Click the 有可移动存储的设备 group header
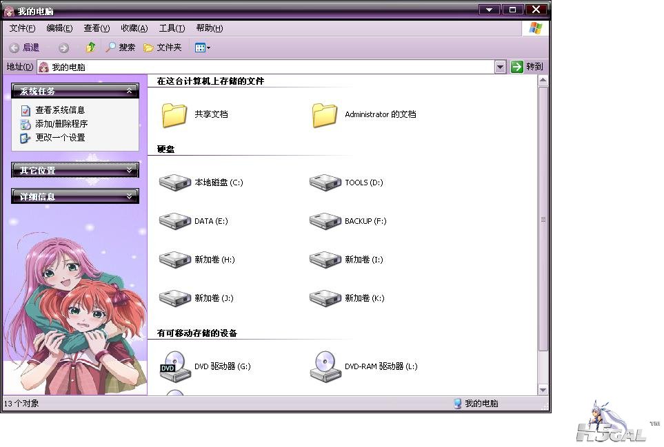 [197, 333]
